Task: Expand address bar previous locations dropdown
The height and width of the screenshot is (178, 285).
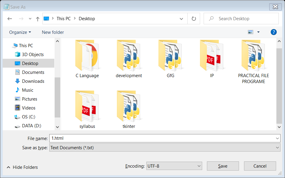Action: pos(181,19)
